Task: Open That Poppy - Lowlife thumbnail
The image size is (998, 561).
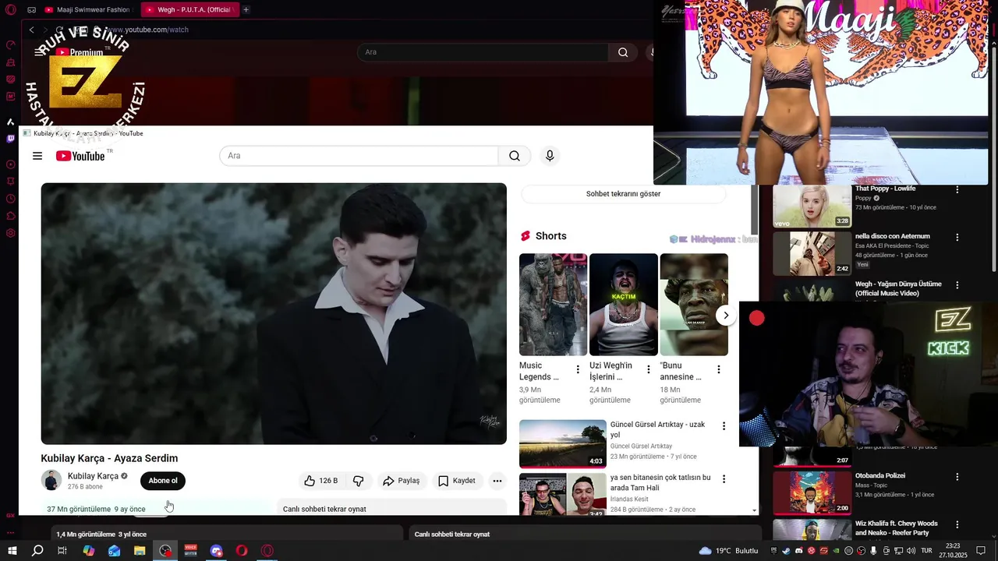Action: coord(812,206)
